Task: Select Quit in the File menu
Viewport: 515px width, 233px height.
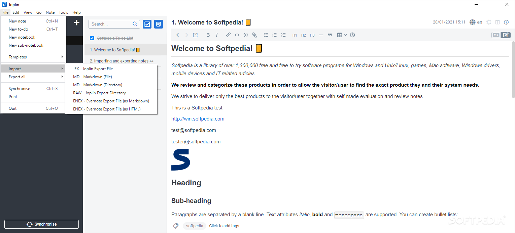Action: point(33,108)
